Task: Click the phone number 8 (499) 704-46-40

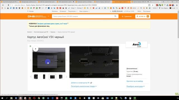Action: tap(117, 11)
